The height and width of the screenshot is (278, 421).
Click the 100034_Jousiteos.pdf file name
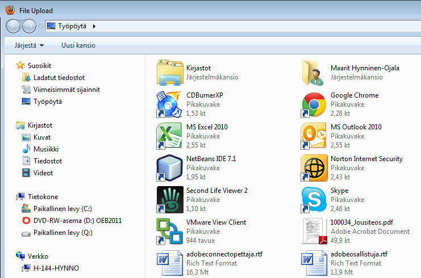(x=362, y=222)
